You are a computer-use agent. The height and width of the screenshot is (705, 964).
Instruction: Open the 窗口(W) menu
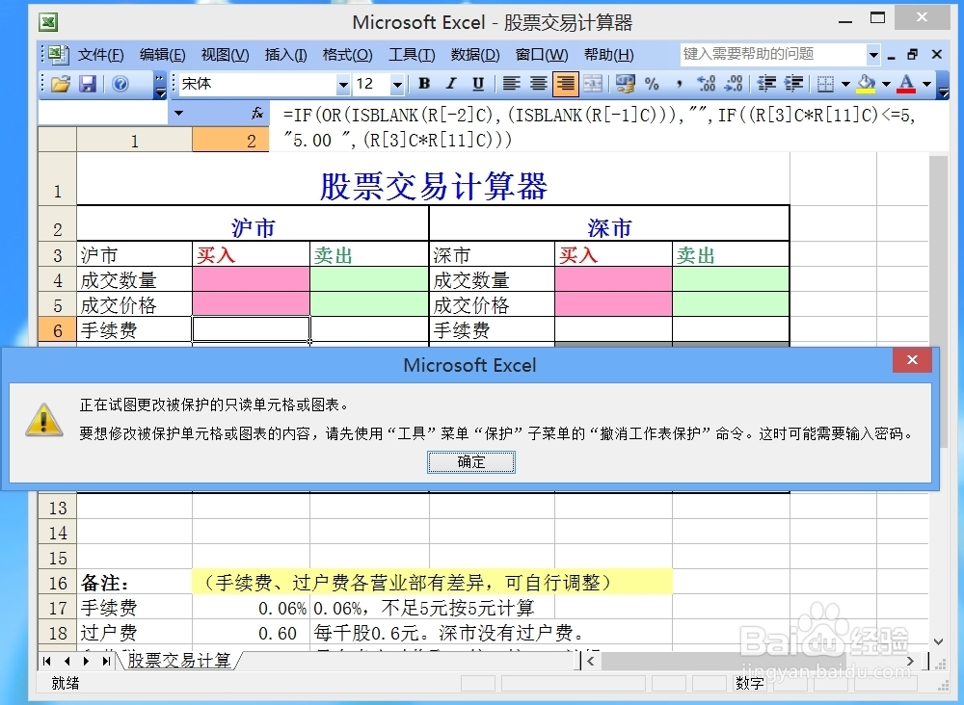pos(542,55)
